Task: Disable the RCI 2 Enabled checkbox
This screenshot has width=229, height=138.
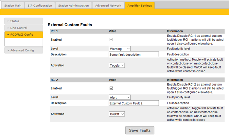Action: click(111, 88)
